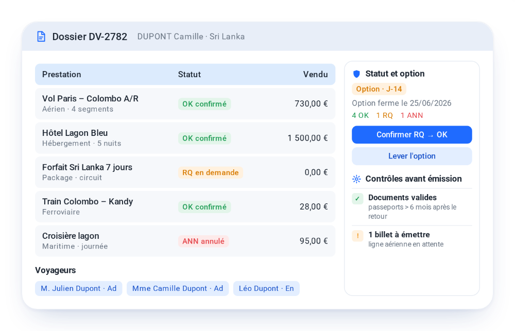This screenshot has width=515, height=331.
Task: Click the 4 OK counter
Action: click(x=360, y=116)
